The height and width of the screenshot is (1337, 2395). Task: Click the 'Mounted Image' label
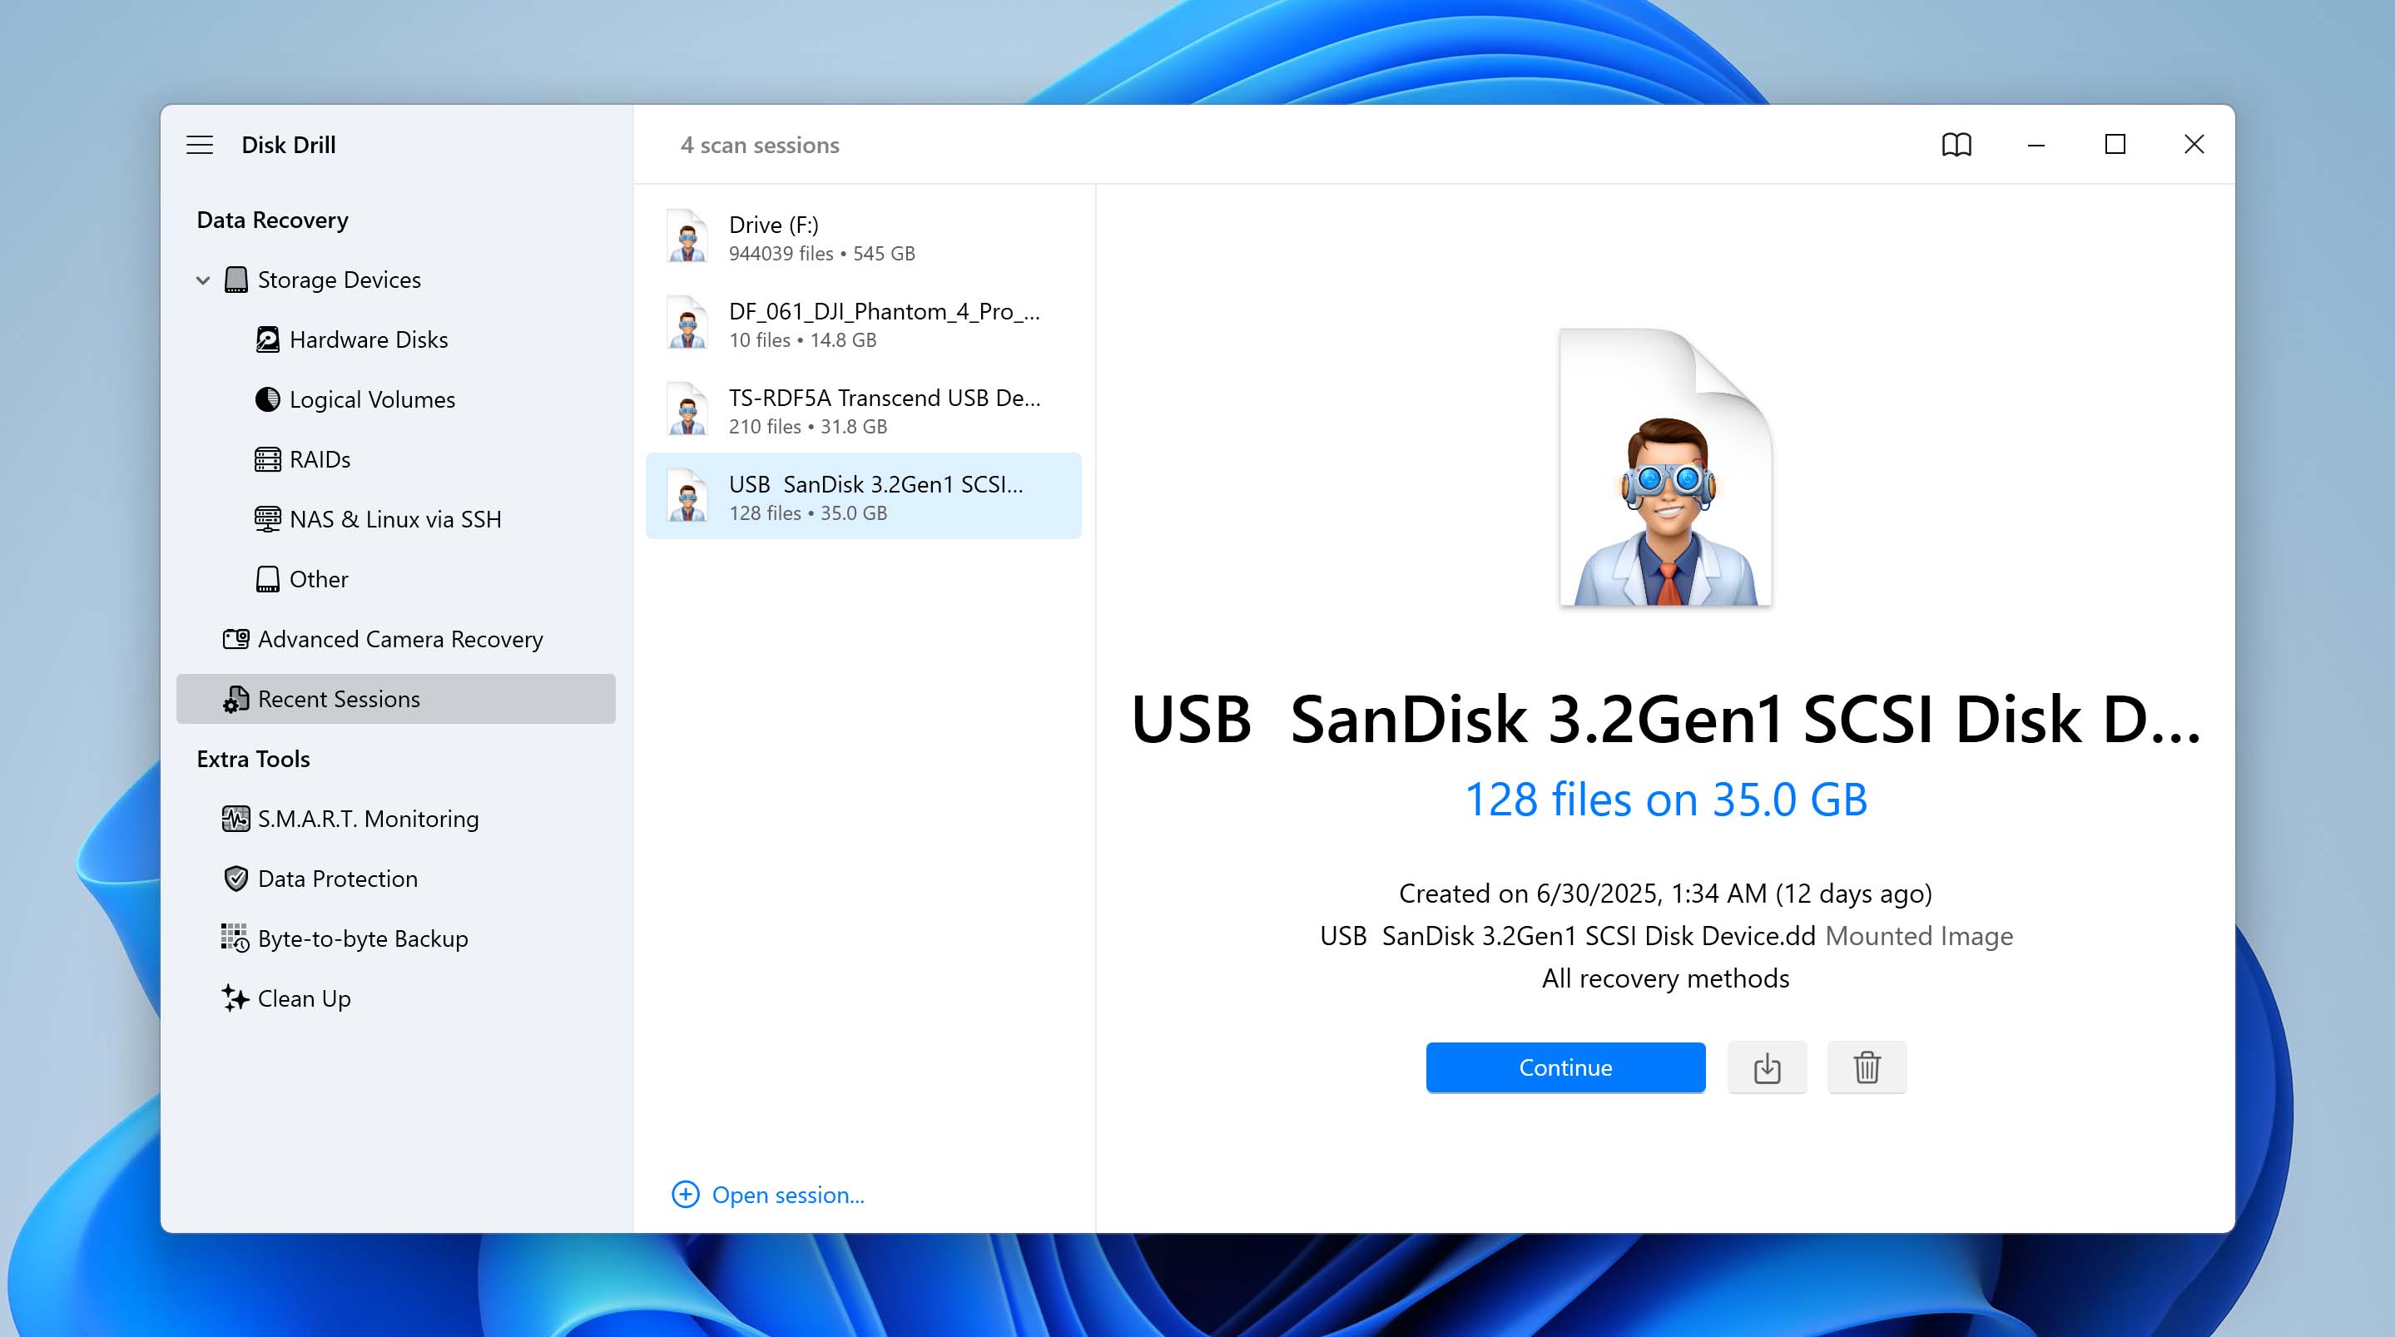pyautogui.click(x=1919, y=936)
